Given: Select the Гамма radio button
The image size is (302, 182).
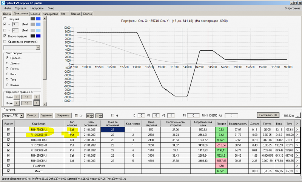Looking at the screenshot, I should [x=7, y=68].
